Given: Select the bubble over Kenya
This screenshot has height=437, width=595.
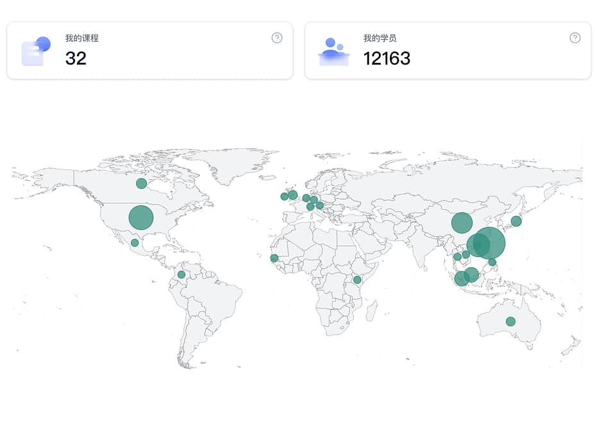Looking at the screenshot, I should click(357, 280).
